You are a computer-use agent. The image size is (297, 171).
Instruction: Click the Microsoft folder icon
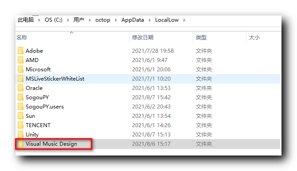[x=20, y=69]
